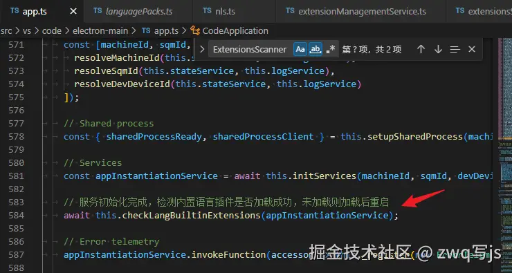Viewport: 512px width, 273px height.
Task: Open the CodeApplication class breadcrumb
Action: pyautogui.click(x=235, y=31)
